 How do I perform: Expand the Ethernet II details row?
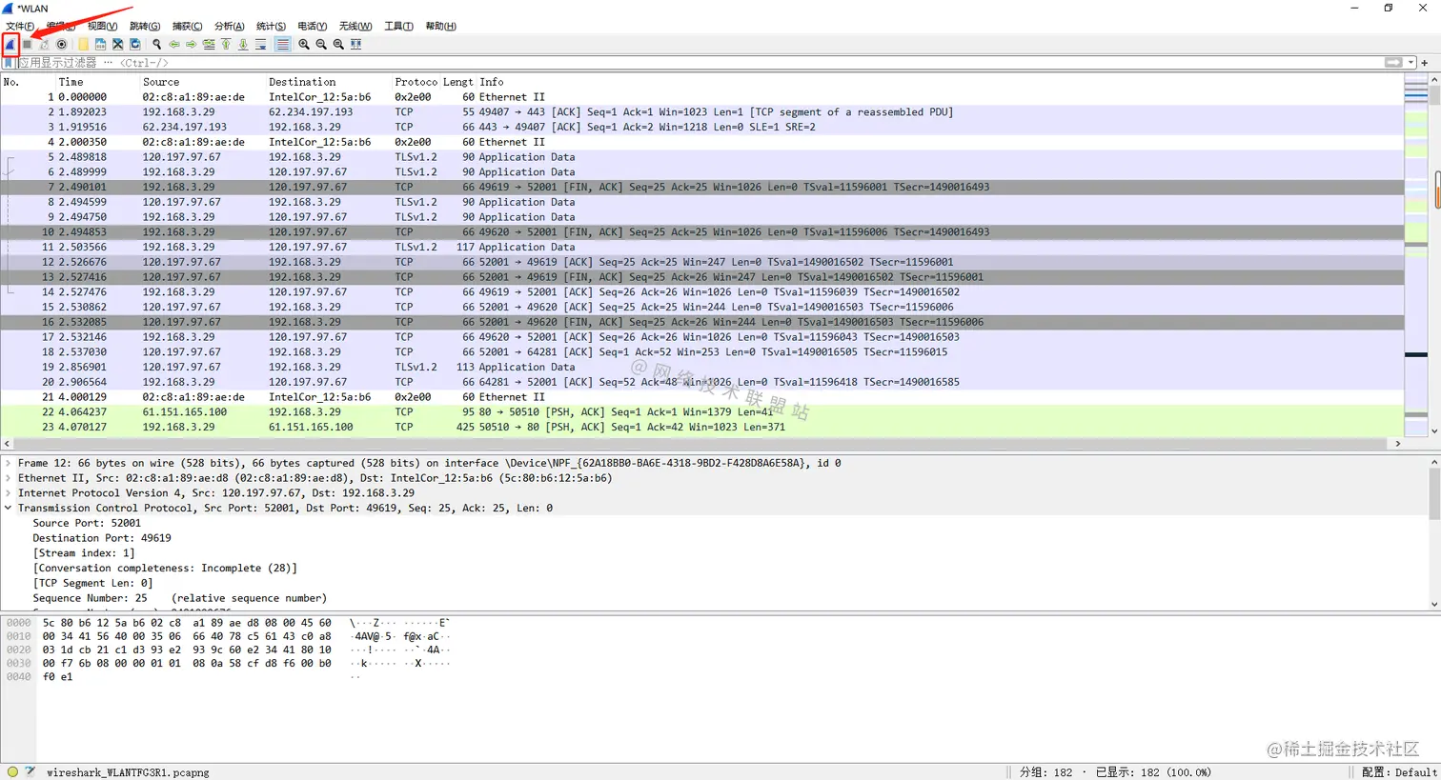point(9,478)
